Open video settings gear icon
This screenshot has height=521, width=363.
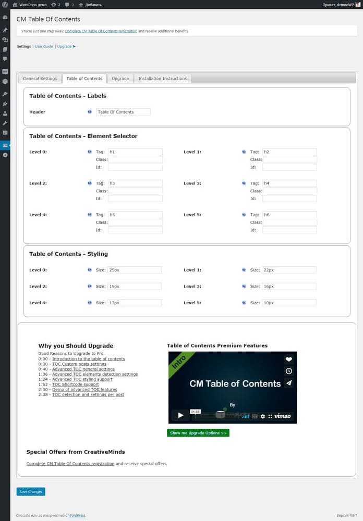(262, 416)
